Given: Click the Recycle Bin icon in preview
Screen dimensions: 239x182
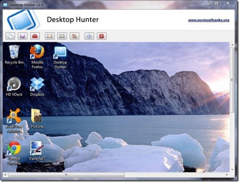Looking at the screenshot, I should [x=14, y=55].
